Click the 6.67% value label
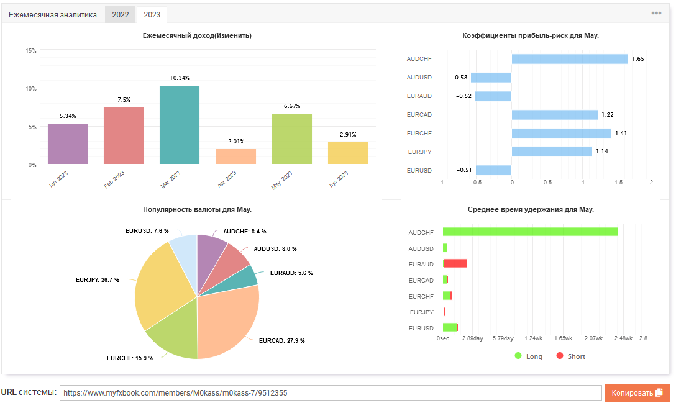The height and width of the screenshot is (408, 676). pyautogui.click(x=292, y=106)
